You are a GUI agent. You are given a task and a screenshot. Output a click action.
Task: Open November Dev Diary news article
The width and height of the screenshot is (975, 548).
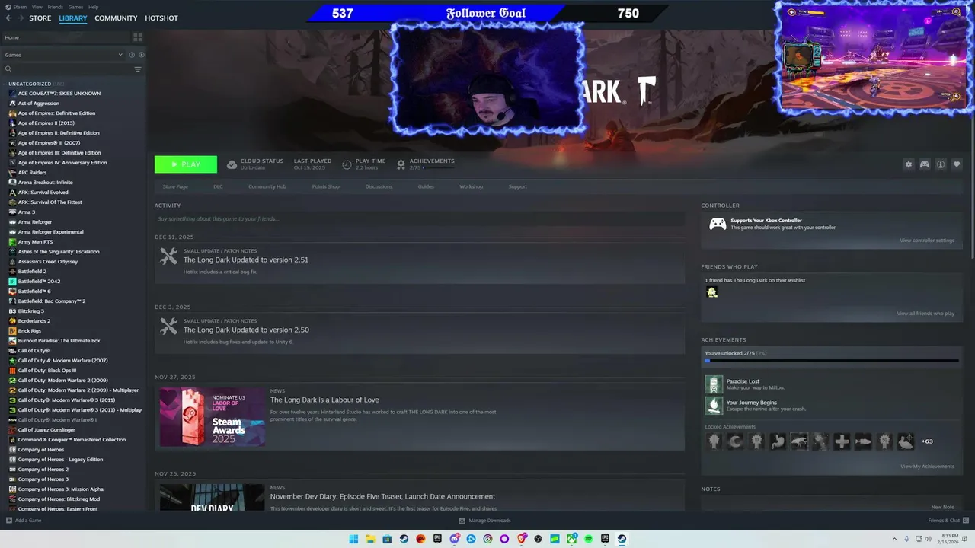click(x=382, y=496)
